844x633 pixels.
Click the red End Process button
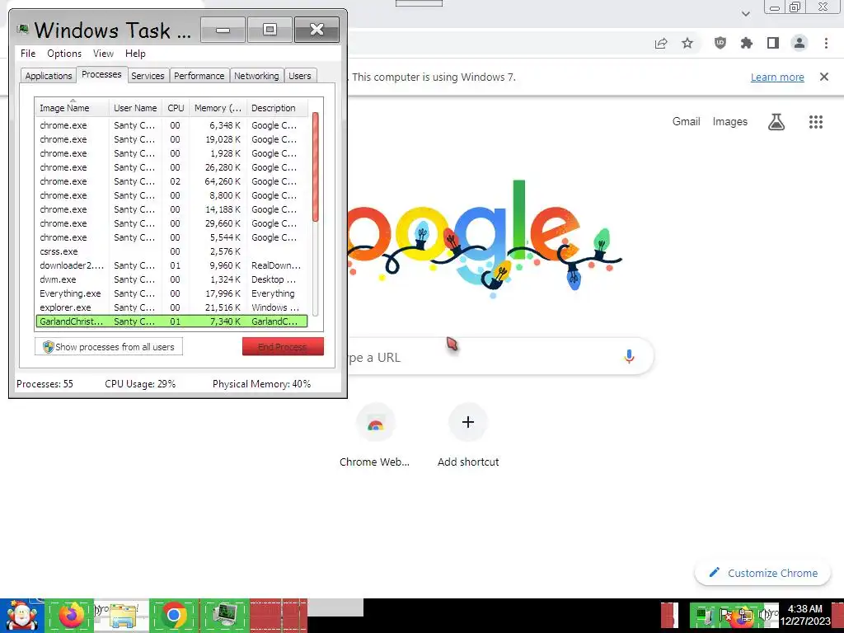click(x=283, y=347)
